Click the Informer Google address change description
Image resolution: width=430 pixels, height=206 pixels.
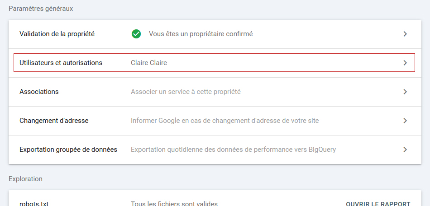click(x=225, y=121)
